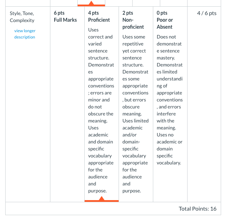Click the Style, Tone, Complexity criterion title

click(22, 17)
